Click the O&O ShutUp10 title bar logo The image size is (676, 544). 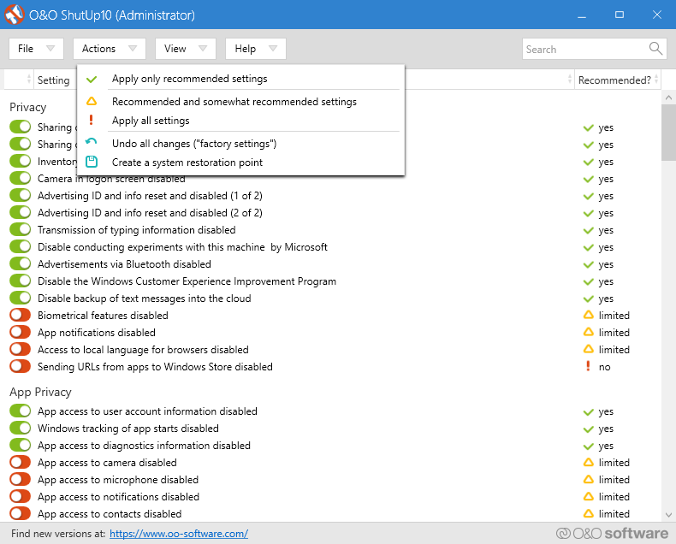[x=15, y=15]
